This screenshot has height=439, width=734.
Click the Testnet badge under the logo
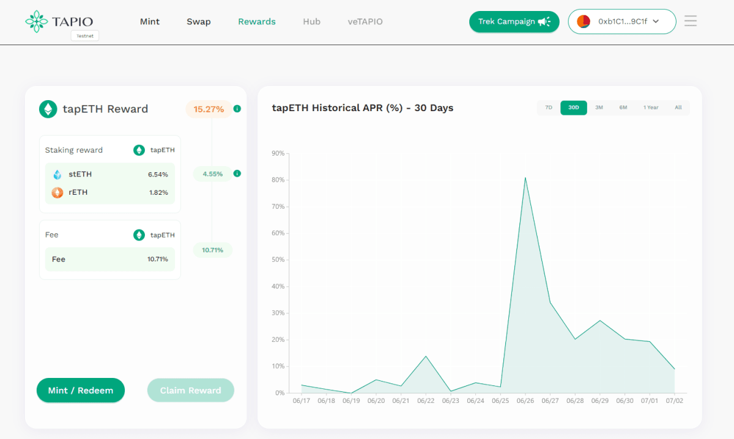(x=84, y=35)
